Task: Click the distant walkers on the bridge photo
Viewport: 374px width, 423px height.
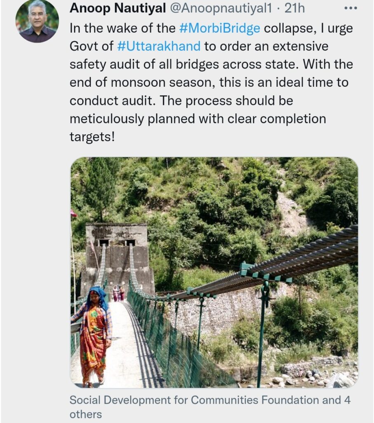Action: [x=118, y=294]
